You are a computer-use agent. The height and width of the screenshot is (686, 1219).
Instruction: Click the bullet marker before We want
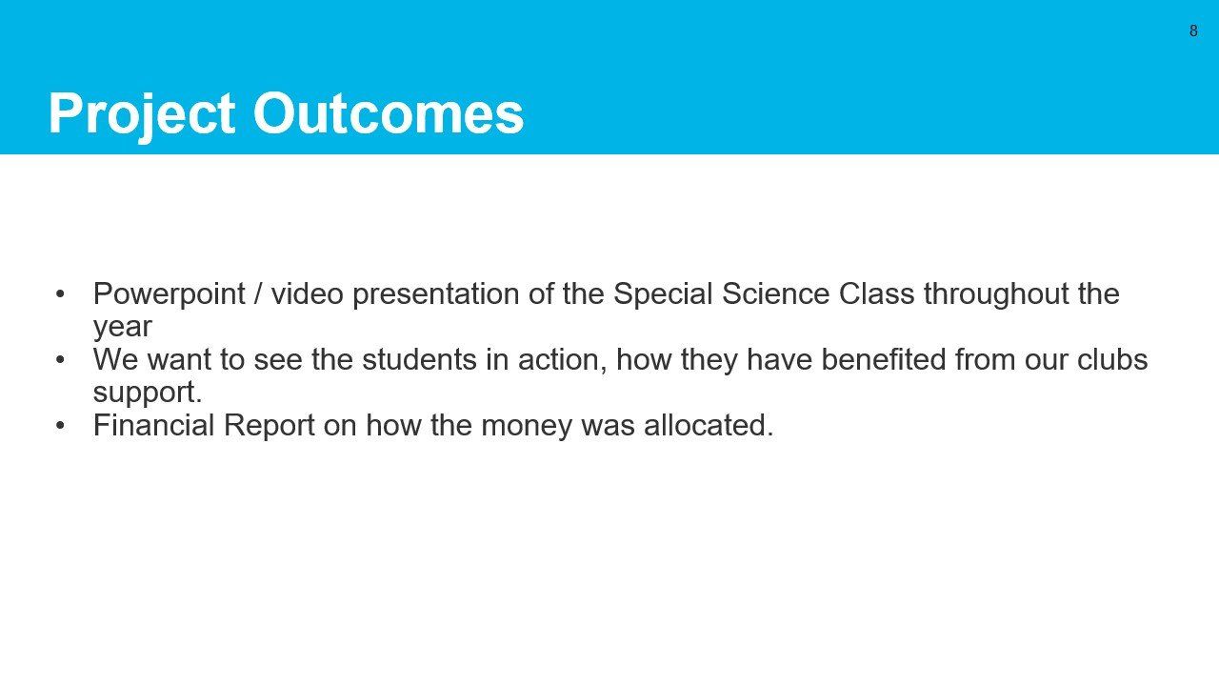click(60, 359)
